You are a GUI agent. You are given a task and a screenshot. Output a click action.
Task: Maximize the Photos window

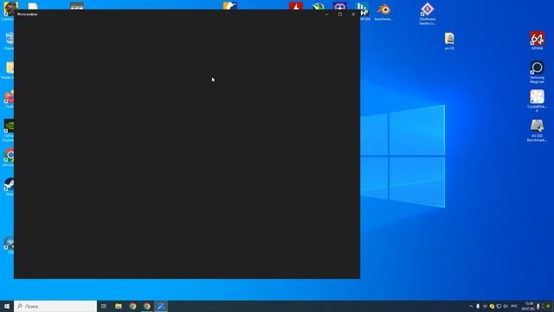point(340,14)
